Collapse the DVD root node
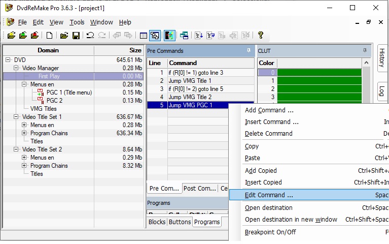 click(8, 59)
